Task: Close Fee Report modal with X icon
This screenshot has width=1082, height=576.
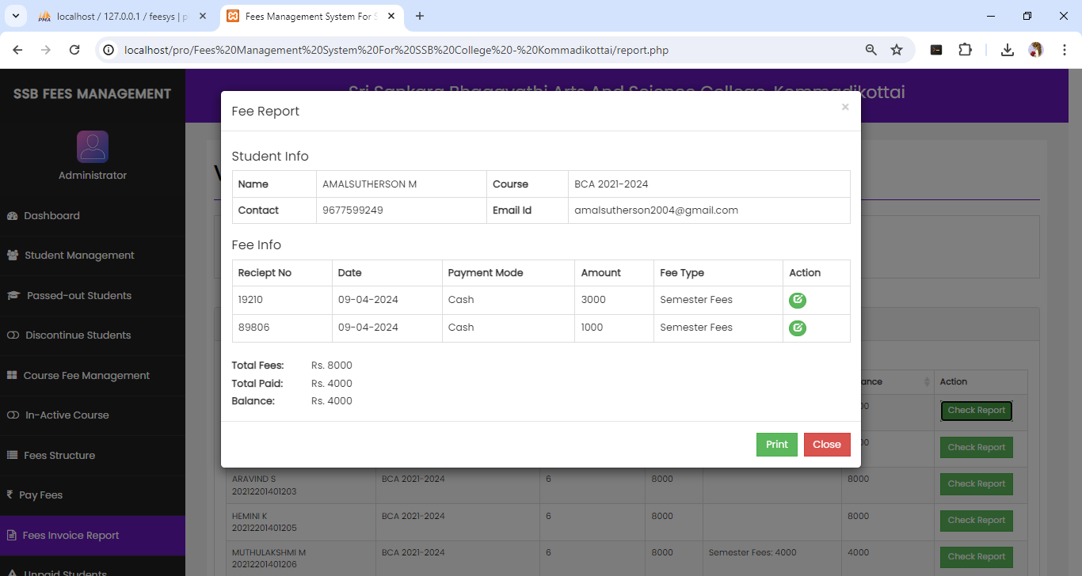Action: click(x=844, y=108)
